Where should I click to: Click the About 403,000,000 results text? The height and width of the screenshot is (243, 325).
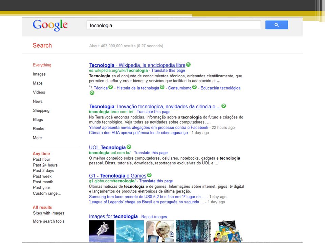click(126, 46)
